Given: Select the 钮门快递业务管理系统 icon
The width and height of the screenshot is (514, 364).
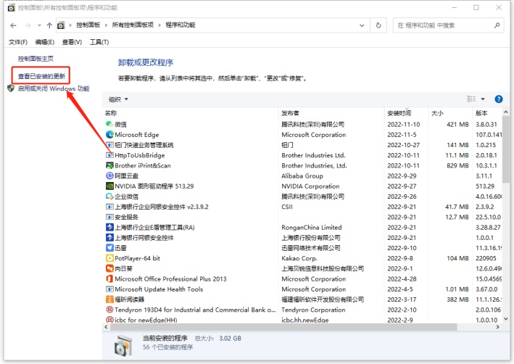Looking at the screenshot, I should pyautogui.click(x=109, y=145).
